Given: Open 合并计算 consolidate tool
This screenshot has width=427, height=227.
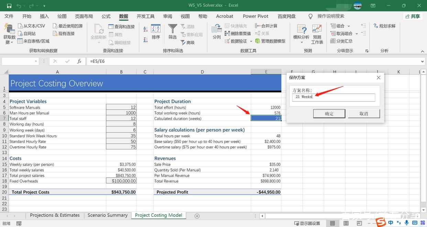Looking at the screenshot, I should pyautogui.click(x=266, y=26).
